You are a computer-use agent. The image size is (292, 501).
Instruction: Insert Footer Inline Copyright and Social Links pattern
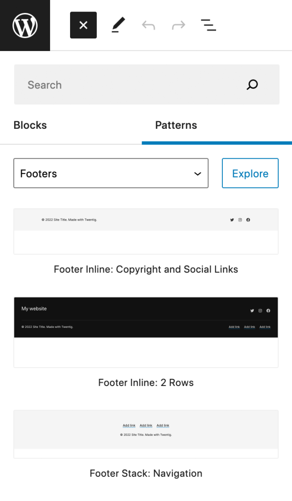pos(146,231)
